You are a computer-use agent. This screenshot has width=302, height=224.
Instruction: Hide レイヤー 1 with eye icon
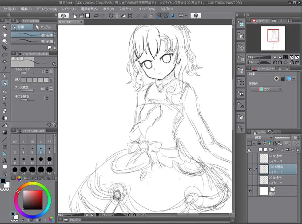250,169
